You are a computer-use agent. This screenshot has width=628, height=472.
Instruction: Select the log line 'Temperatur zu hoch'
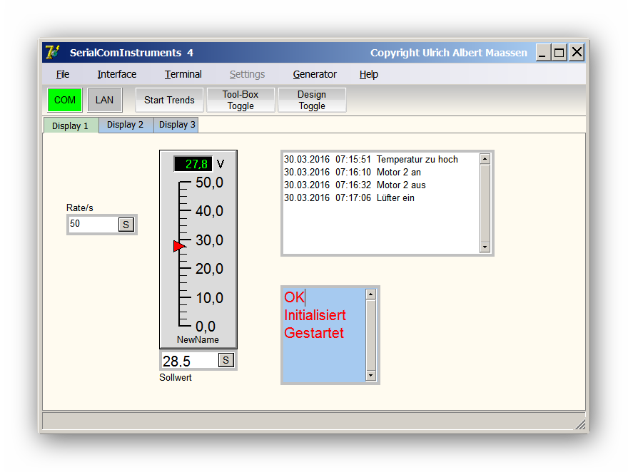tap(371, 159)
